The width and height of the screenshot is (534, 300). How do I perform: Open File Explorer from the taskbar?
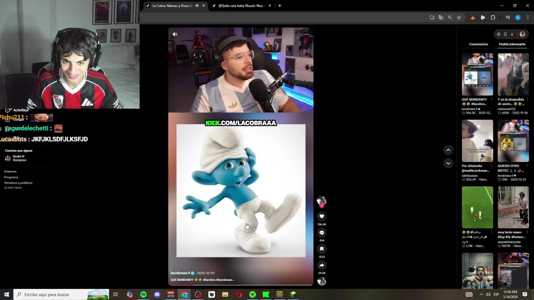[225, 295]
